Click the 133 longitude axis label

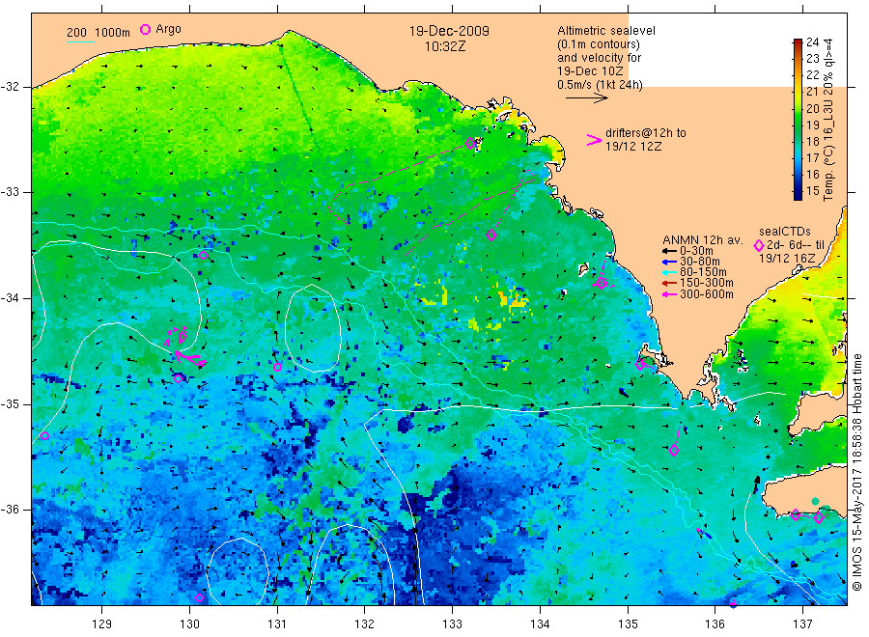point(452,624)
